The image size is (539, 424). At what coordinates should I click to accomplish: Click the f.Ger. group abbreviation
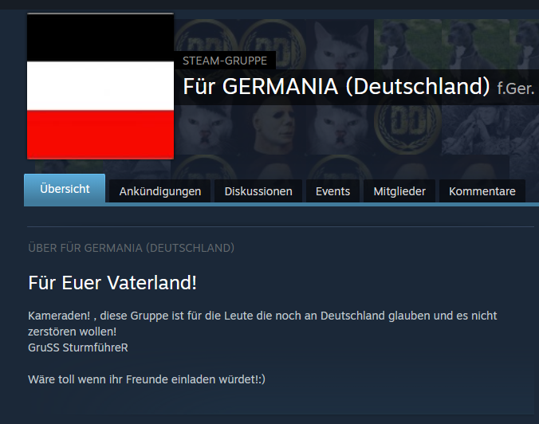(516, 89)
